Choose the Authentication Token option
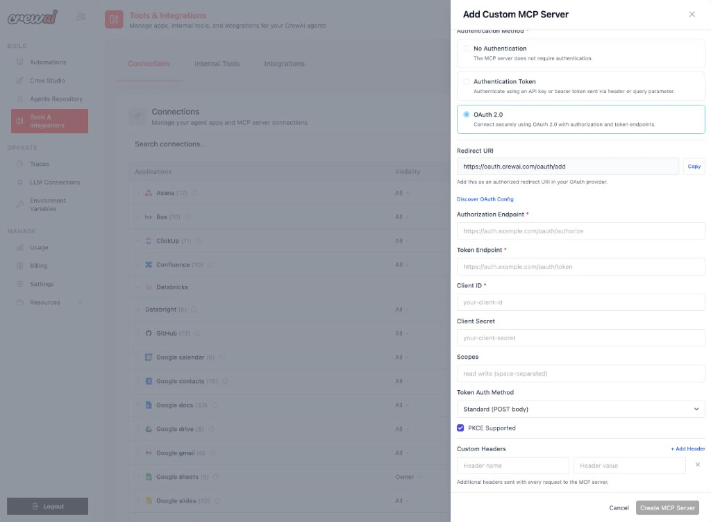 coord(466,81)
